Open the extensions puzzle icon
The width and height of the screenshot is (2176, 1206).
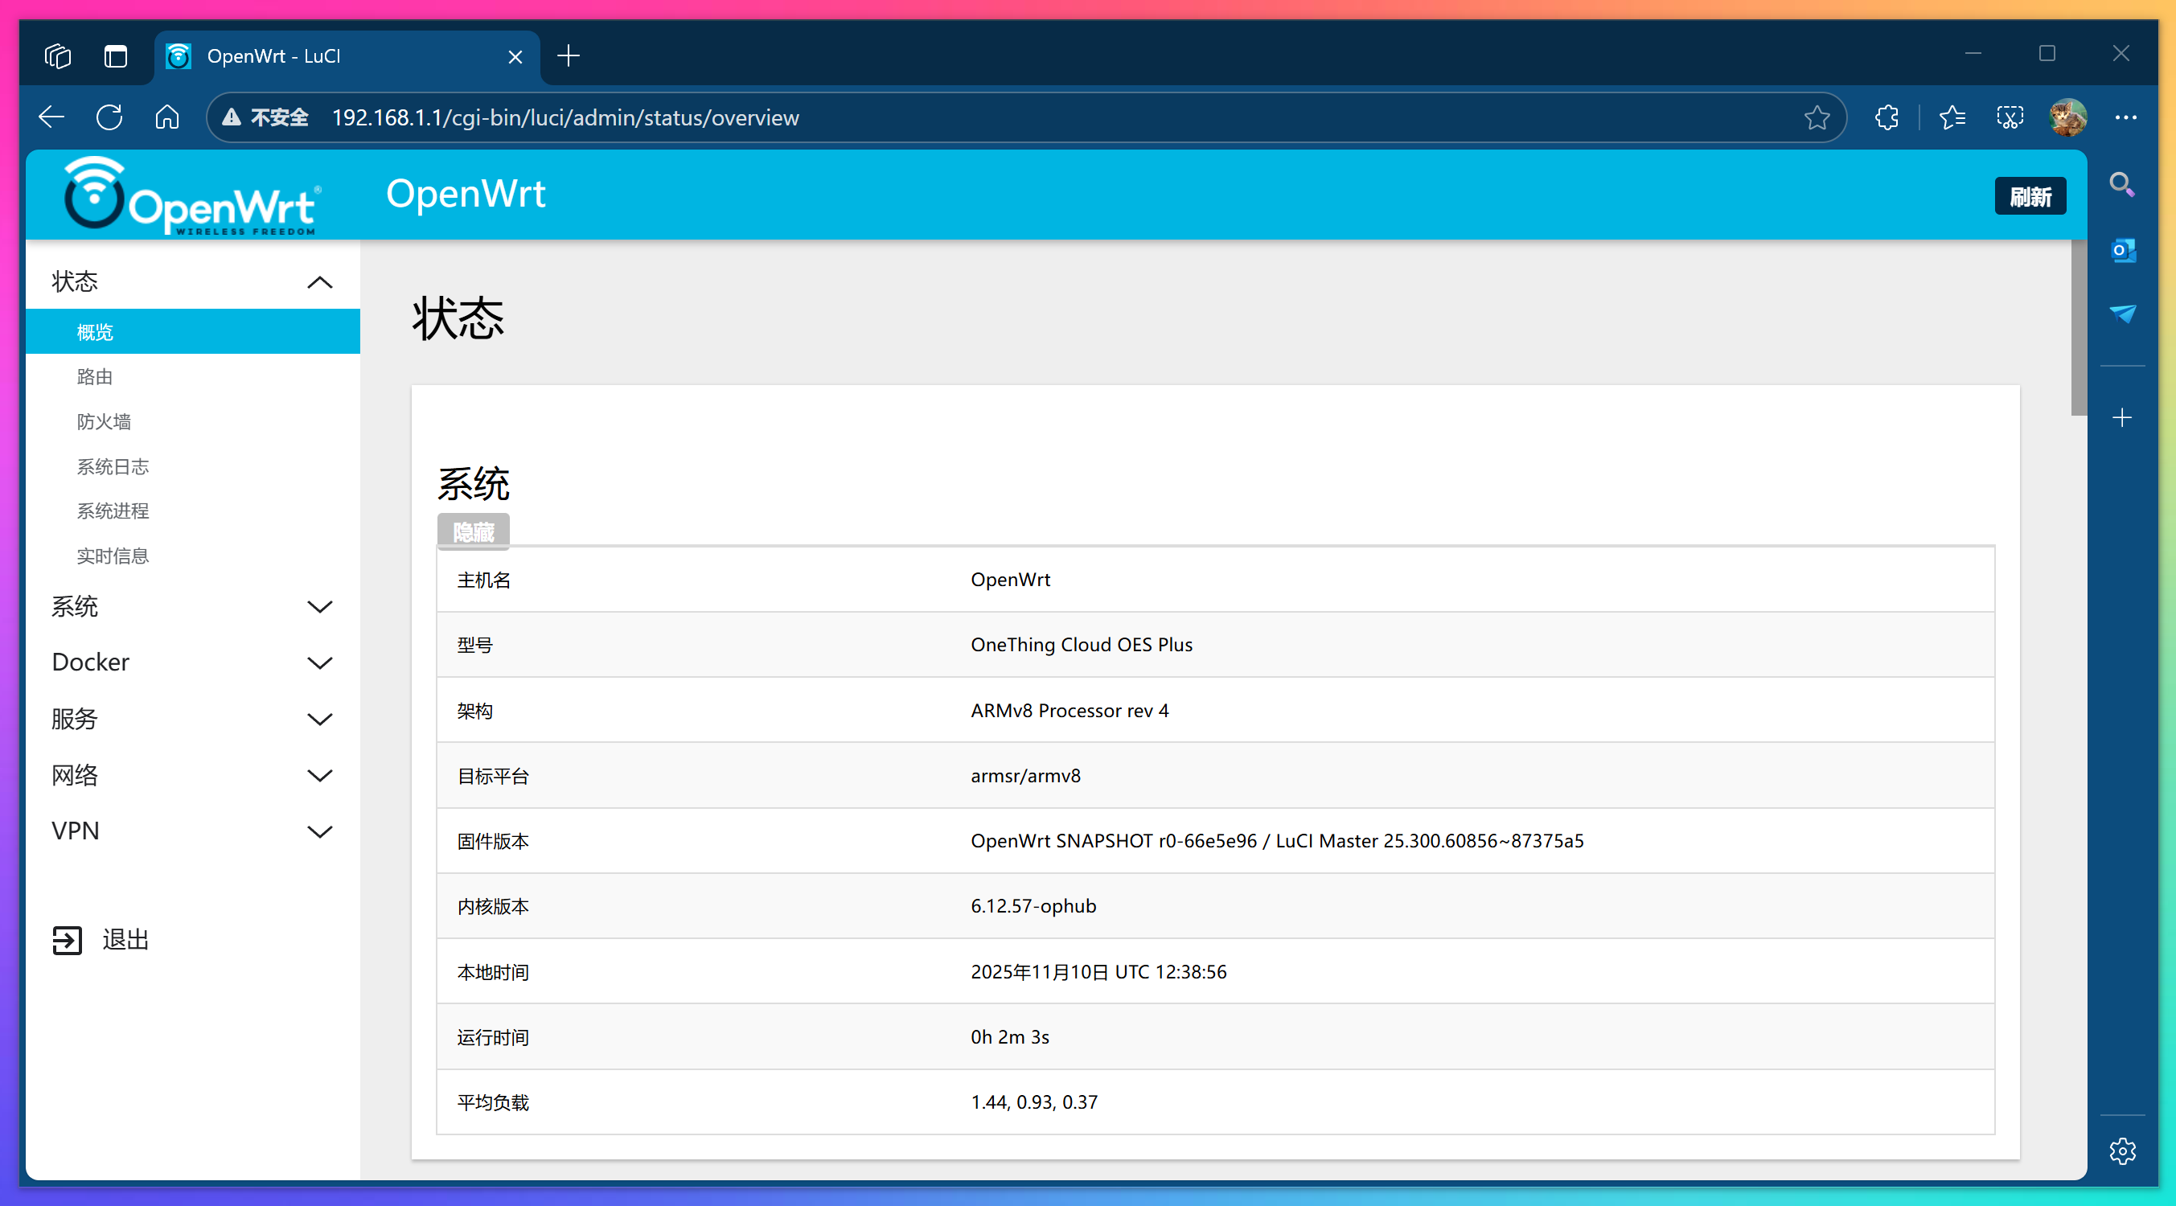point(1887,117)
